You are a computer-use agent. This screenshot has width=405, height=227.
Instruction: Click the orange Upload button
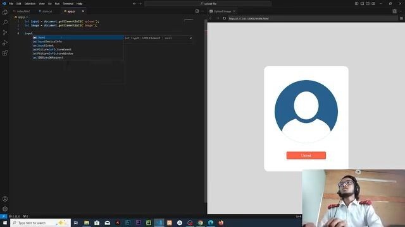point(306,156)
